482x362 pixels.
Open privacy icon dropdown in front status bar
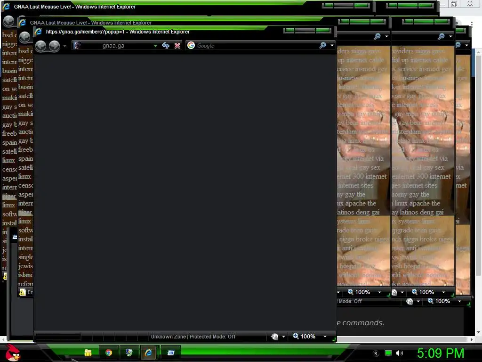click(x=283, y=337)
